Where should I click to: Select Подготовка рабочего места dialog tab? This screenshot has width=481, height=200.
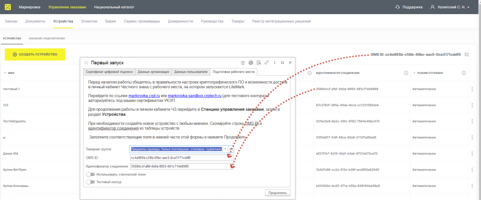(234, 72)
